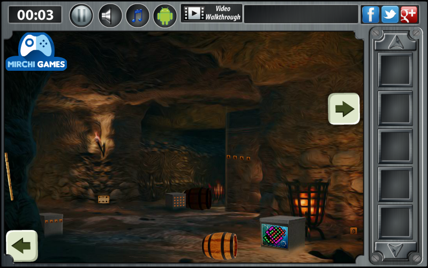Image resolution: width=428 pixels, height=268 pixels.
Task: Select the fourth inventory slot
Action: pyautogui.click(x=395, y=184)
